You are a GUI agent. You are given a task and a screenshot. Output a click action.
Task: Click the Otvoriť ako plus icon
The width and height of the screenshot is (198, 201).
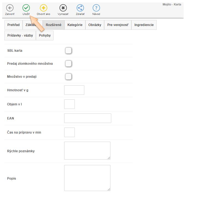44,8
